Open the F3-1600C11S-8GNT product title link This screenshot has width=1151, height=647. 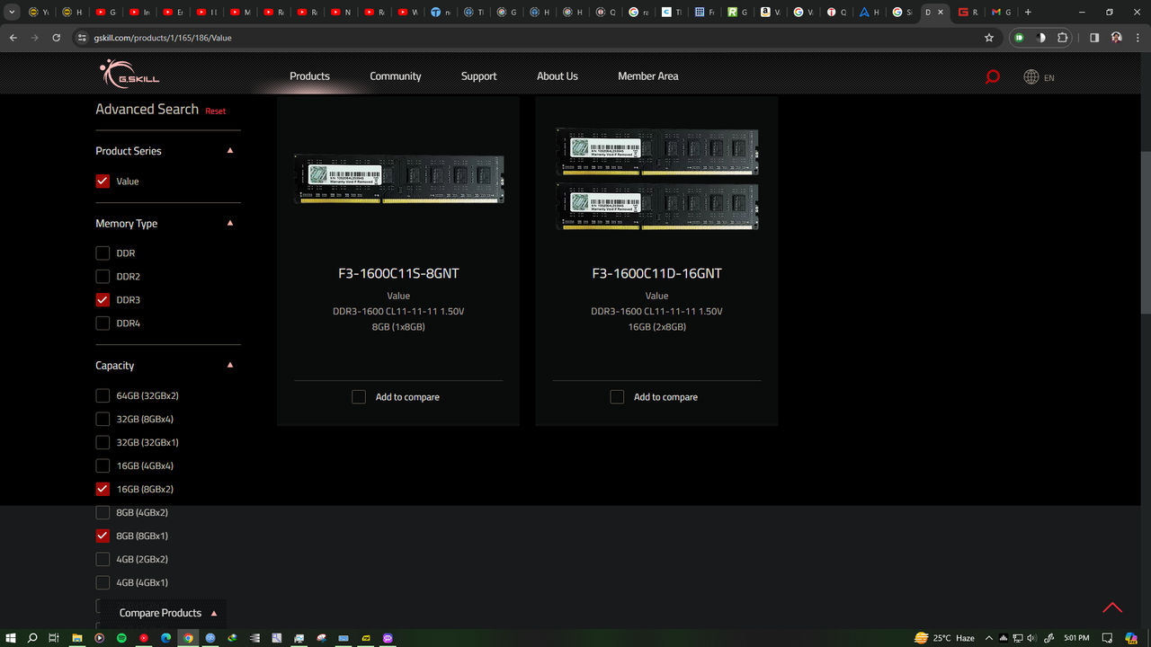coord(398,273)
